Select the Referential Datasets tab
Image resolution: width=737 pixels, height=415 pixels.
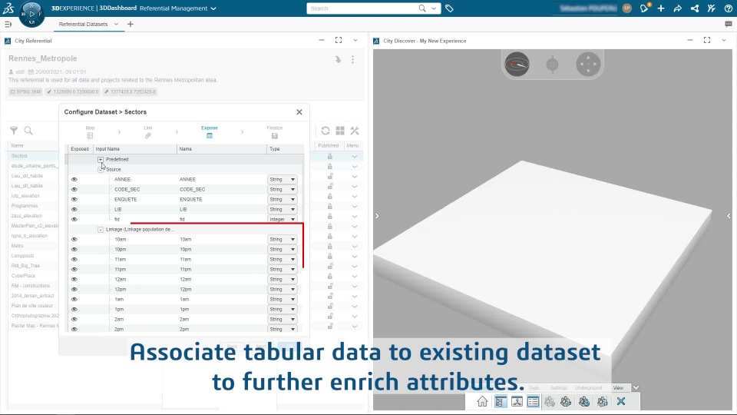pos(83,24)
